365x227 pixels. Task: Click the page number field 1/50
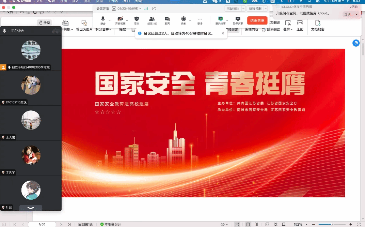42,224
